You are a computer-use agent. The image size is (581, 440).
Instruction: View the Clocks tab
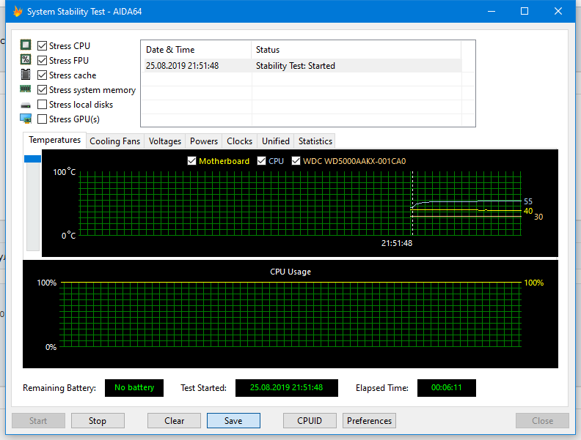coord(239,141)
